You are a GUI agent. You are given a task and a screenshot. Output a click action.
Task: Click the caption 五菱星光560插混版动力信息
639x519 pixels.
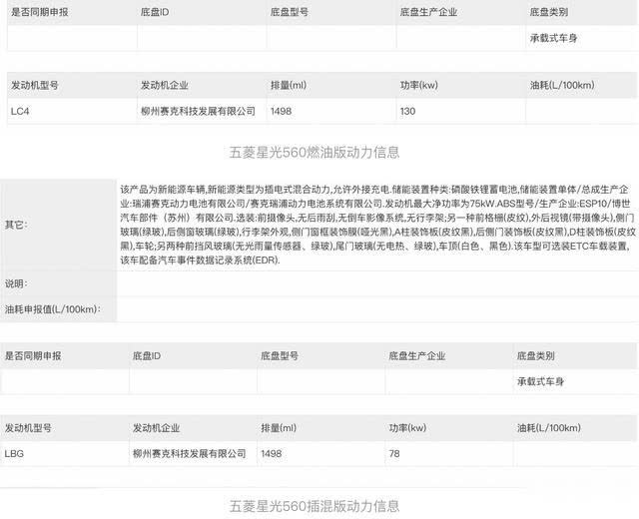click(x=315, y=506)
